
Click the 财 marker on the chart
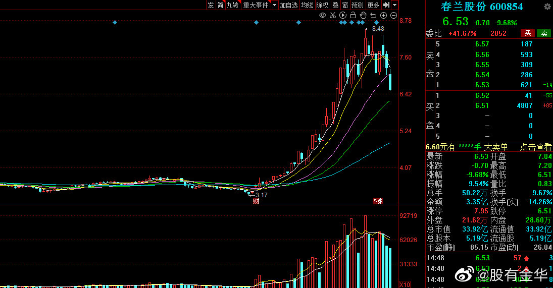[256, 201]
